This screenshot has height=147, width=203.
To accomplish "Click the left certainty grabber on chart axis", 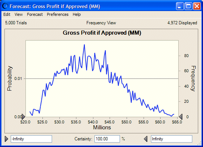I will tap(23, 117).
